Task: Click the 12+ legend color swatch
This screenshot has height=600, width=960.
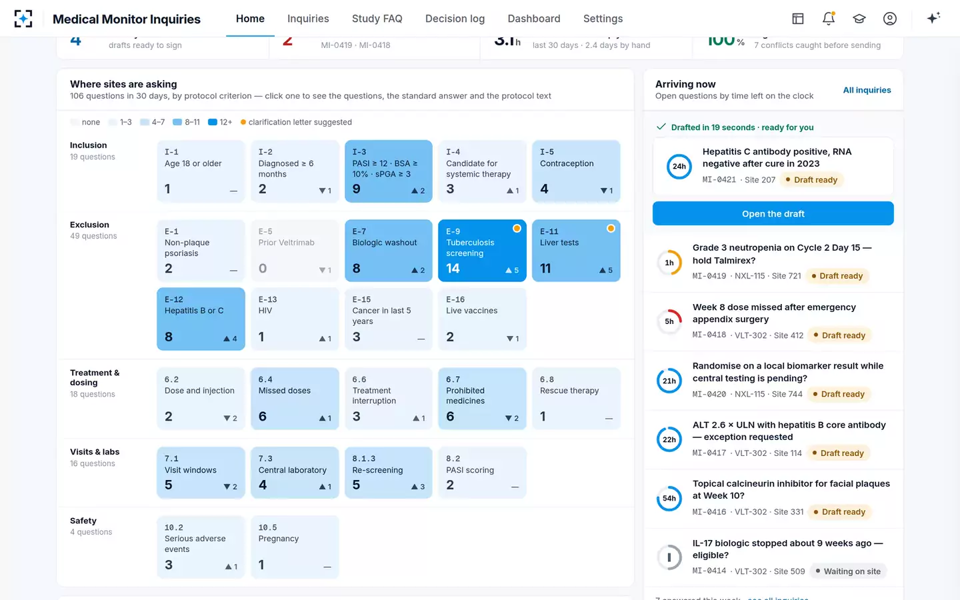Action: (213, 122)
